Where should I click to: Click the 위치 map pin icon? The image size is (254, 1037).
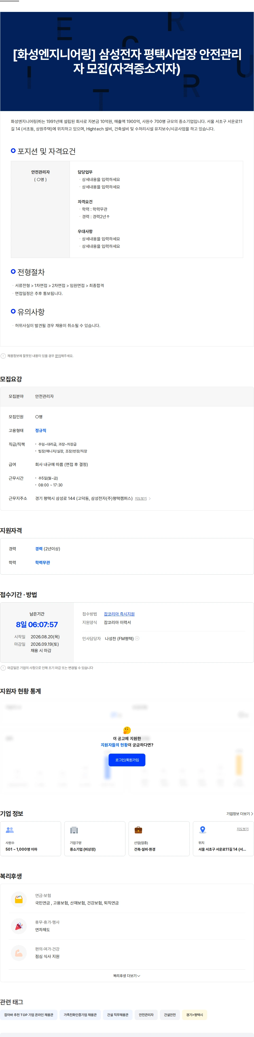pyautogui.click(x=203, y=830)
